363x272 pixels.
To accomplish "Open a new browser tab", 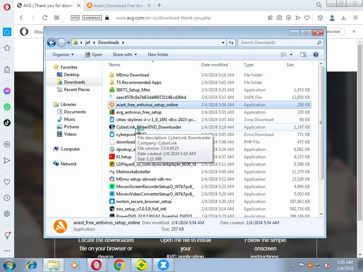I will [x=159, y=5].
